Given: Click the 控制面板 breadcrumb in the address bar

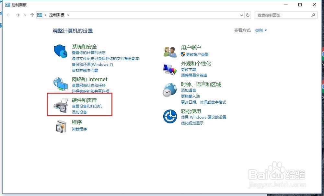Looking at the screenshot, I should pyautogui.click(x=57, y=15).
